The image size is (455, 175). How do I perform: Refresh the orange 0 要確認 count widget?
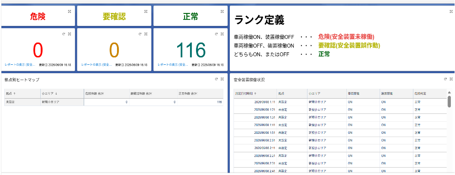(x=140, y=34)
